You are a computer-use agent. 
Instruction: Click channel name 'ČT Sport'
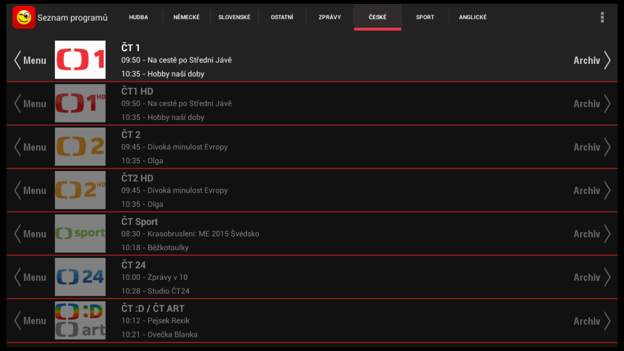139,222
